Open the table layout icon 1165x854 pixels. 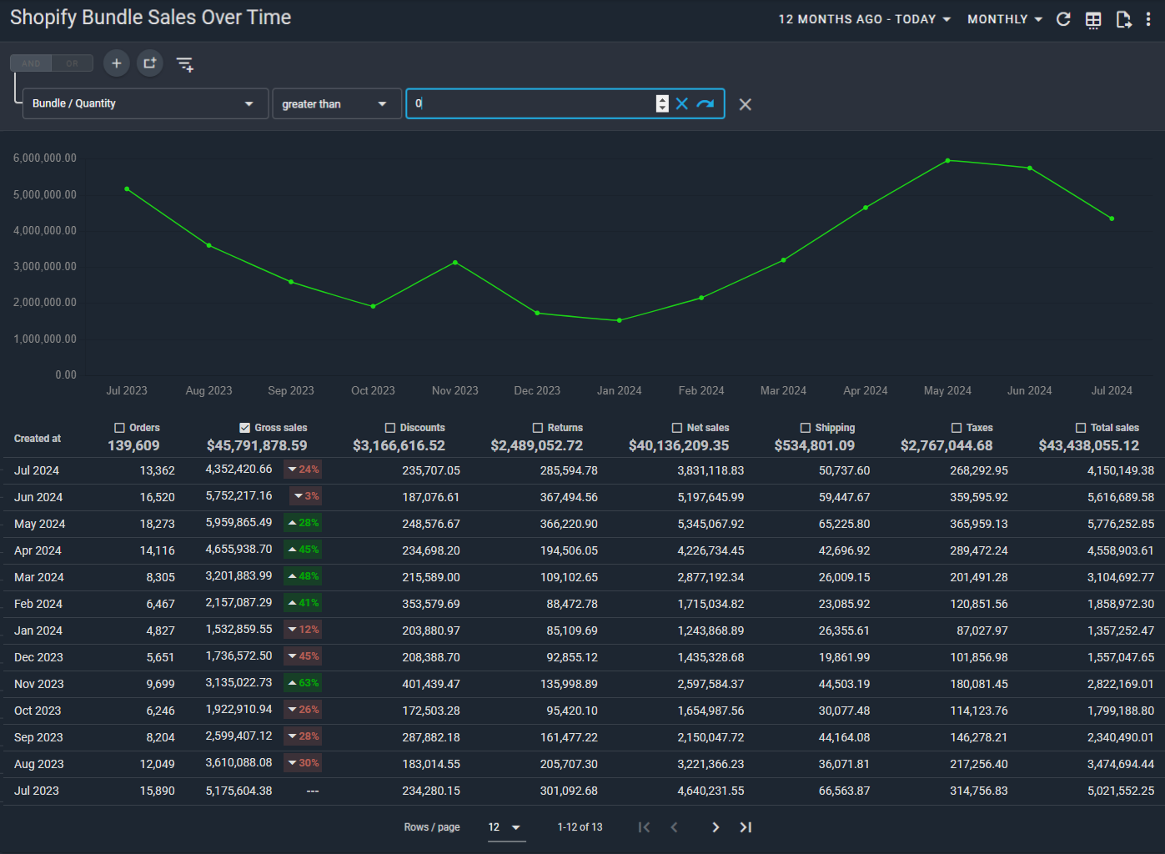1093,20
